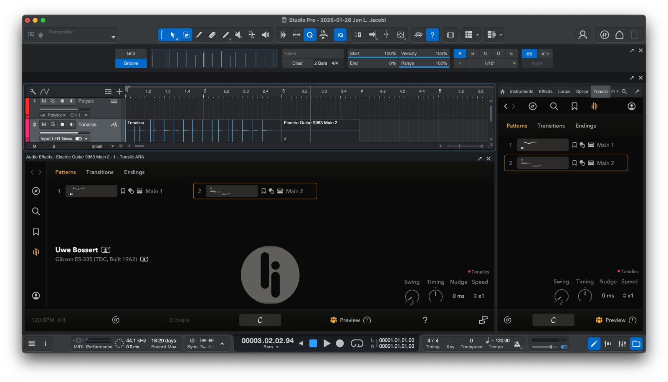This screenshot has height=382, width=668.
Task: Toggle the IQ quantize button
Action: pyautogui.click(x=340, y=35)
